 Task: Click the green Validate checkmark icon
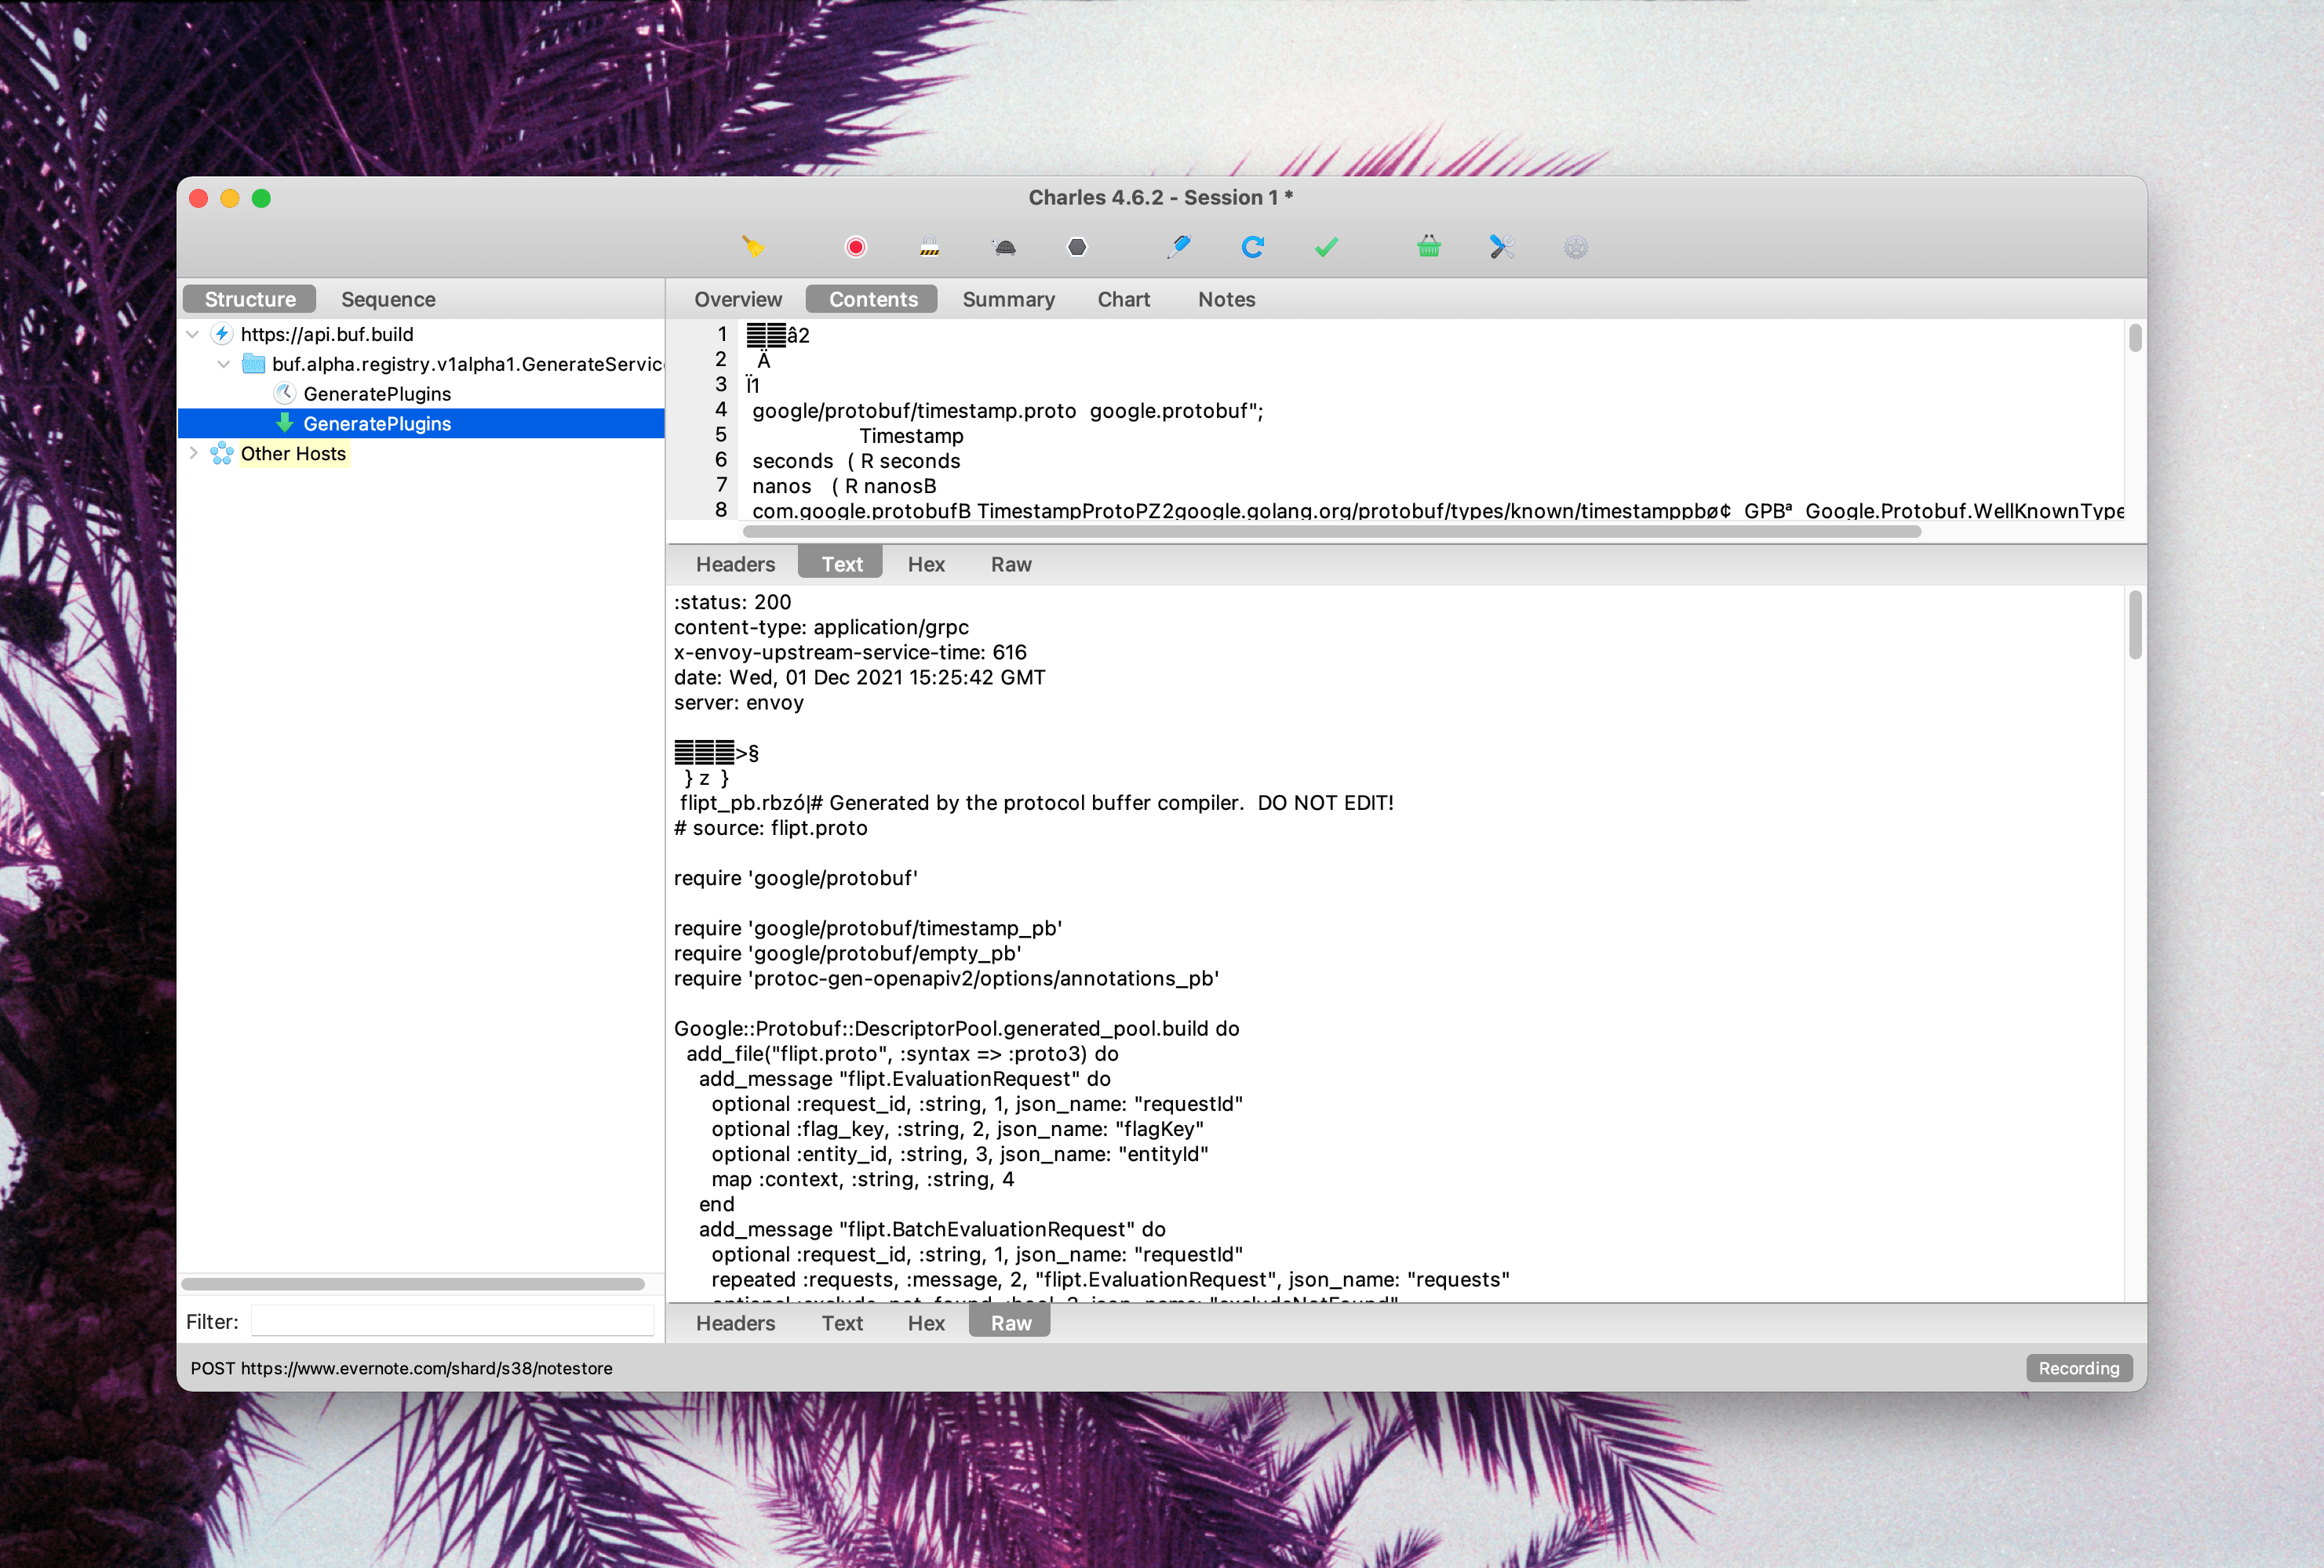(1326, 247)
